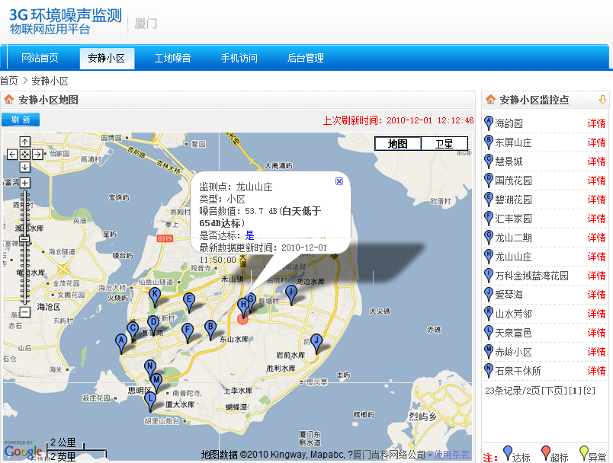613x463 pixels.
Task: Open 详情 for 天泉富邑
Action: (596, 333)
